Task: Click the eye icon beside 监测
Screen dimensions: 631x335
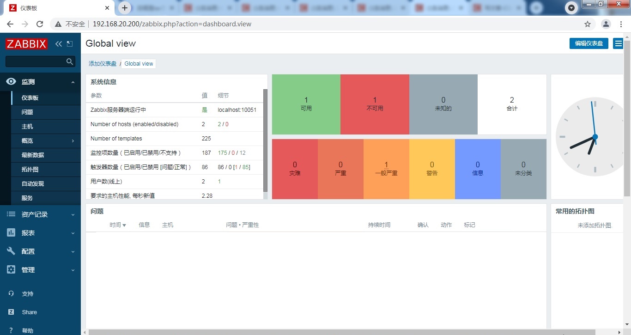Action: [x=11, y=82]
